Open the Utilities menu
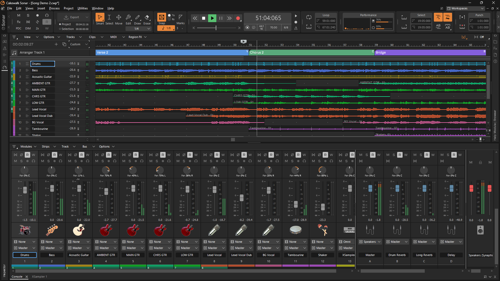The height and width of the screenshot is (281, 500). pyautogui.click(x=83, y=8)
